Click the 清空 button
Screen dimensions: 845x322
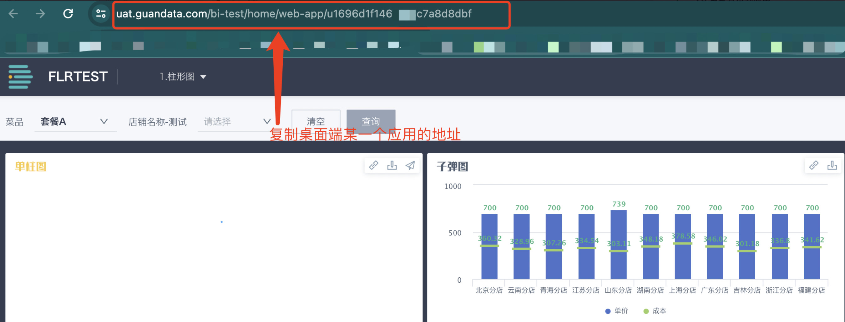tap(316, 121)
